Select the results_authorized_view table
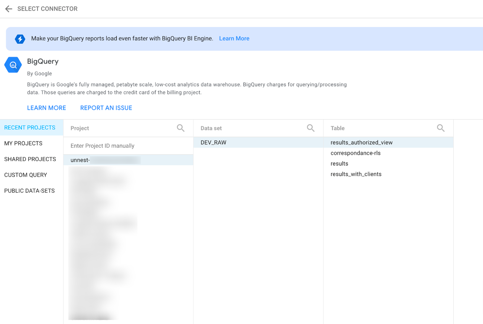Image resolution: width=483 pixels, height=324 pixels. tap(388, 143)
